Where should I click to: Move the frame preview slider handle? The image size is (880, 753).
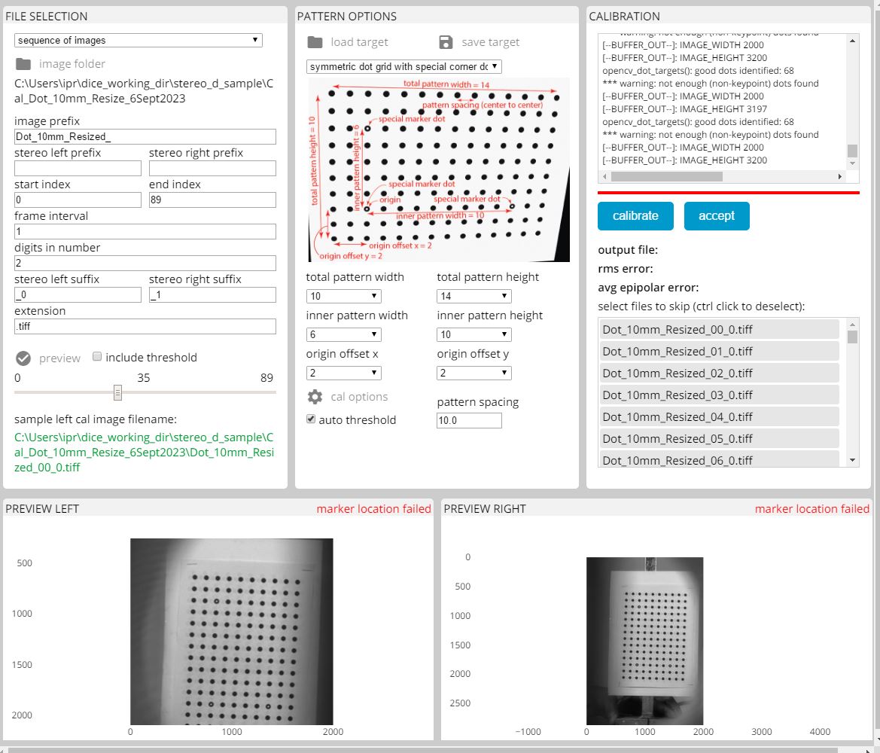118,392
